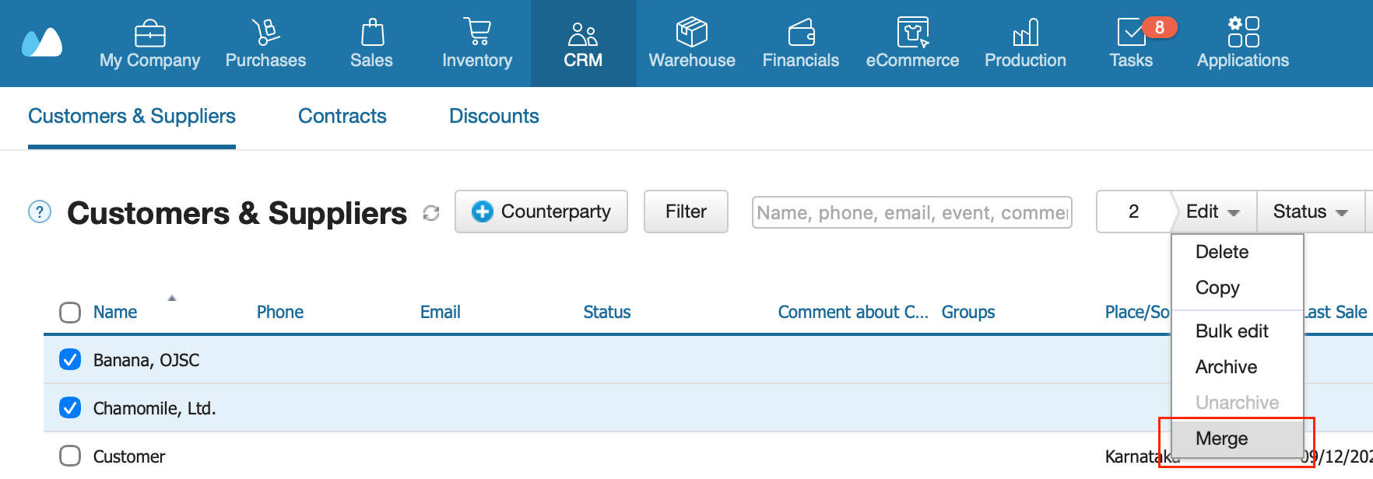1373x479 pixels.
Task: Switch to the Contracts tab
Action: [x=342, y=116]
